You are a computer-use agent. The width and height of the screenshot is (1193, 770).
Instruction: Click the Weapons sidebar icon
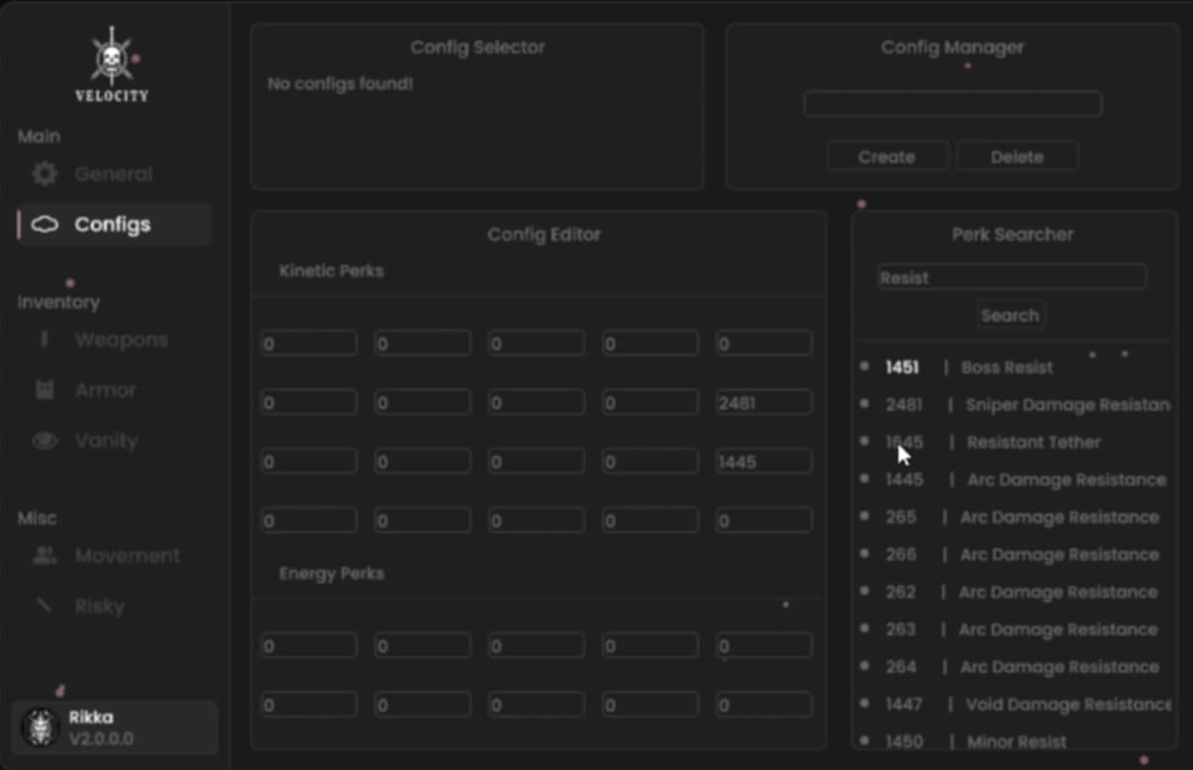coord(44,340)
